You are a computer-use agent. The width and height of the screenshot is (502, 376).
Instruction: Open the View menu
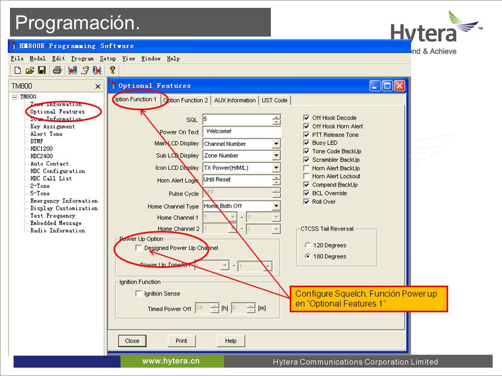(129, 58)
